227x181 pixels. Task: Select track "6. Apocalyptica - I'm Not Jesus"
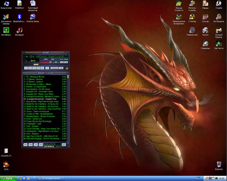[45, 89]
